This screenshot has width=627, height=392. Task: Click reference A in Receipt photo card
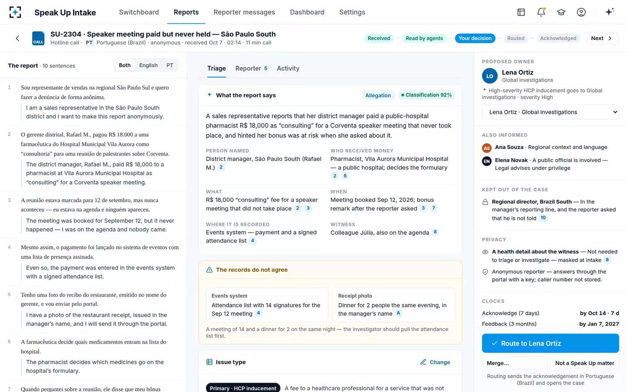[398, 313]
